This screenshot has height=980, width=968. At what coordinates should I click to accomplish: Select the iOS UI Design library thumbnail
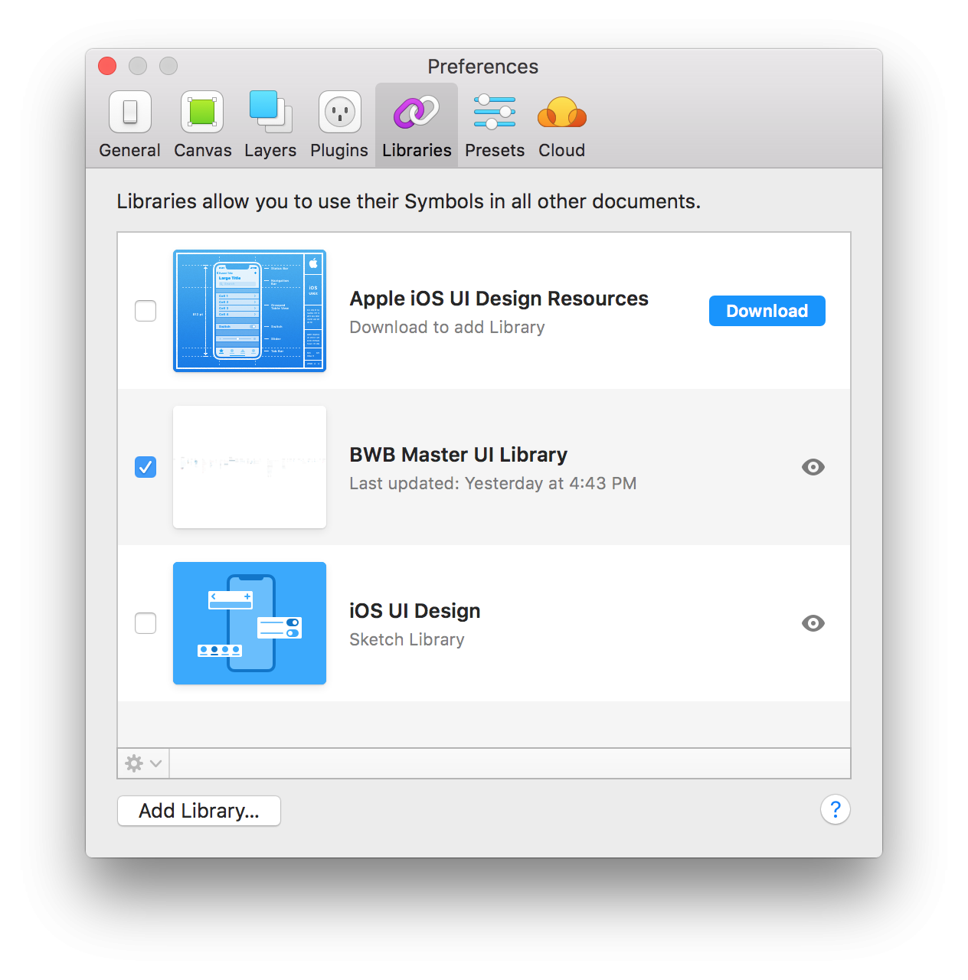pos(250,623)
